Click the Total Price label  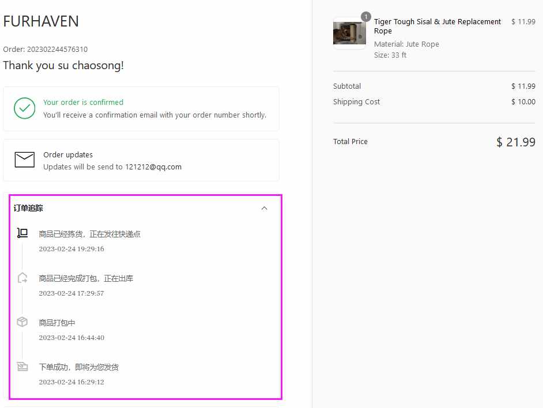350,142
